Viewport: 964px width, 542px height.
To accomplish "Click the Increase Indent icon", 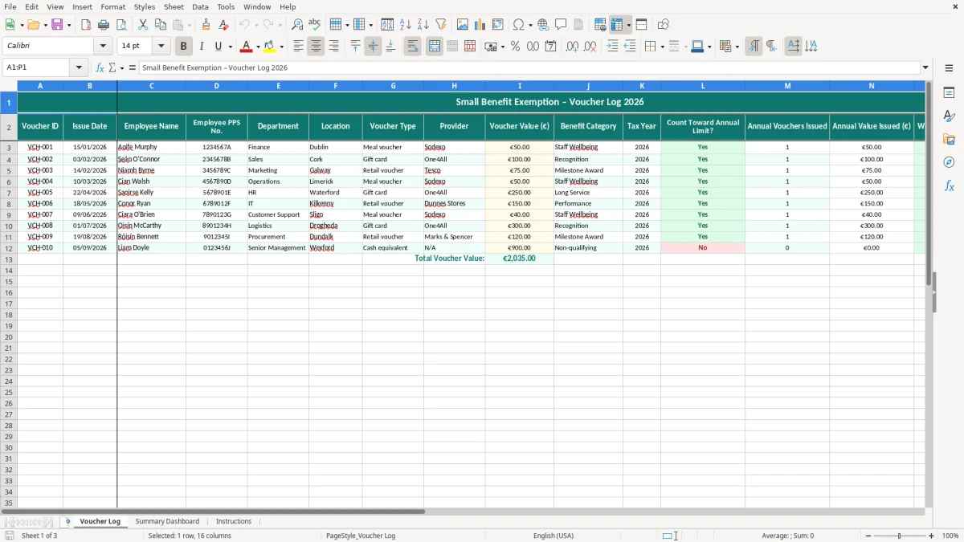I will click(x=612, y=47).
